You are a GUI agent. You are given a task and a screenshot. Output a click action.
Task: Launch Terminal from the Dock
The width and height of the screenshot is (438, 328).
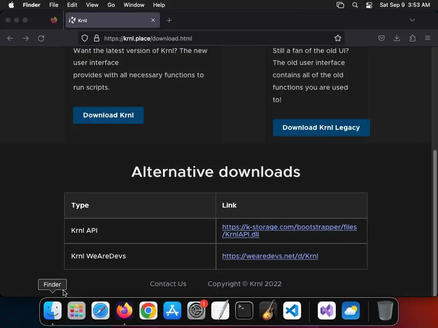point(244,310)
